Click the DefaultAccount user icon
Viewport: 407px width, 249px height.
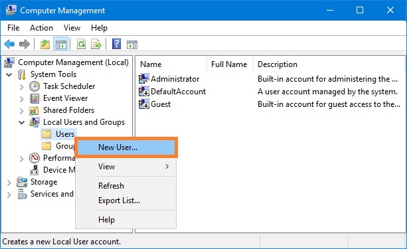(x=144, y=92)
